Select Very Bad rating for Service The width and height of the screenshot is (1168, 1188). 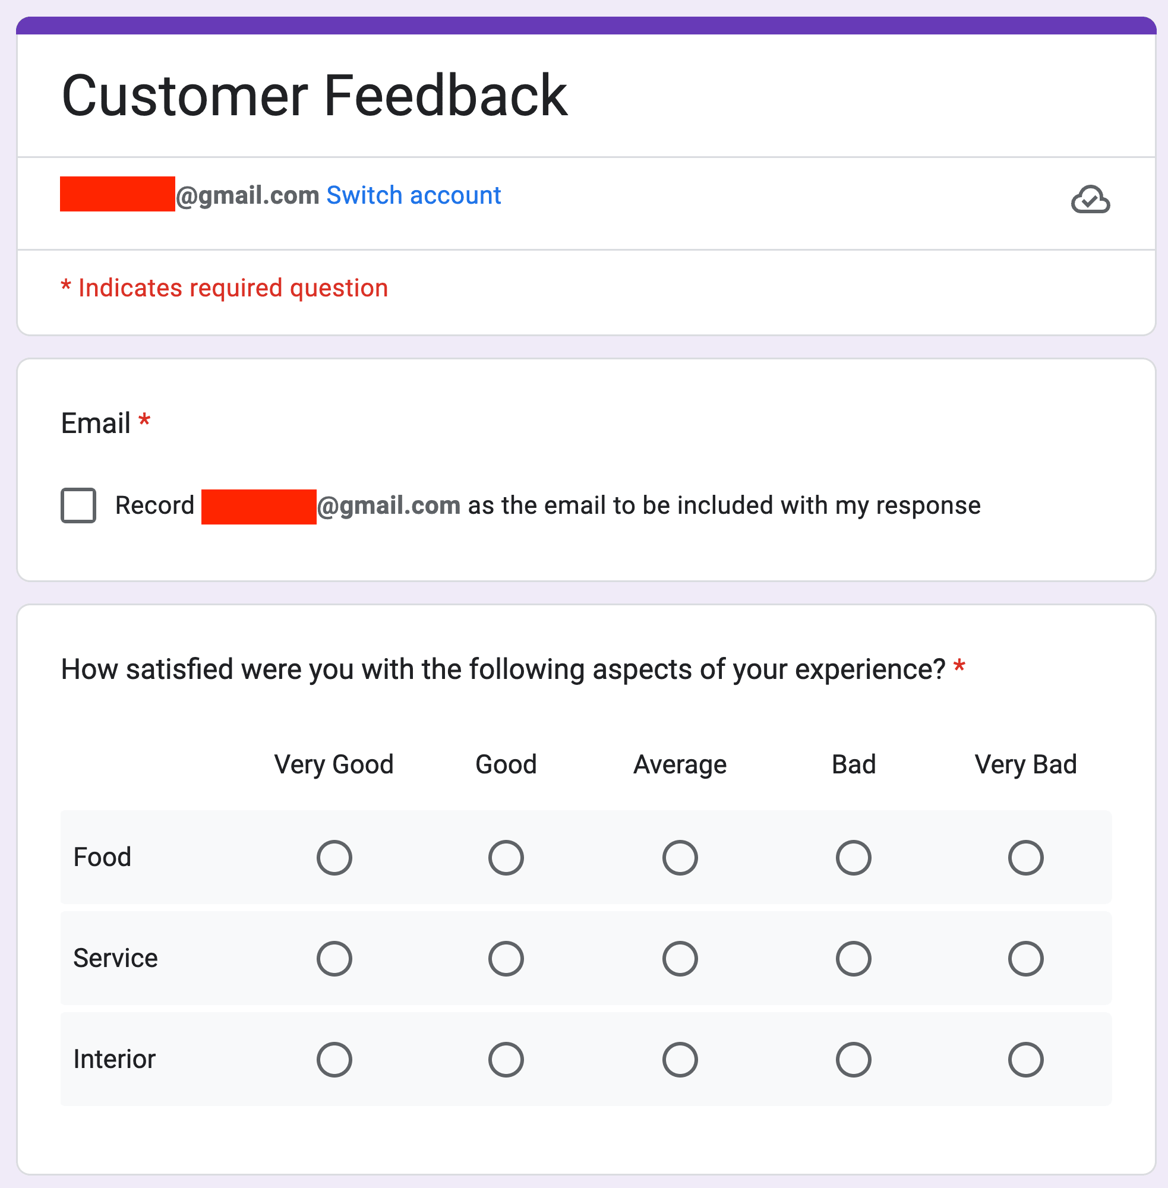1026,959
